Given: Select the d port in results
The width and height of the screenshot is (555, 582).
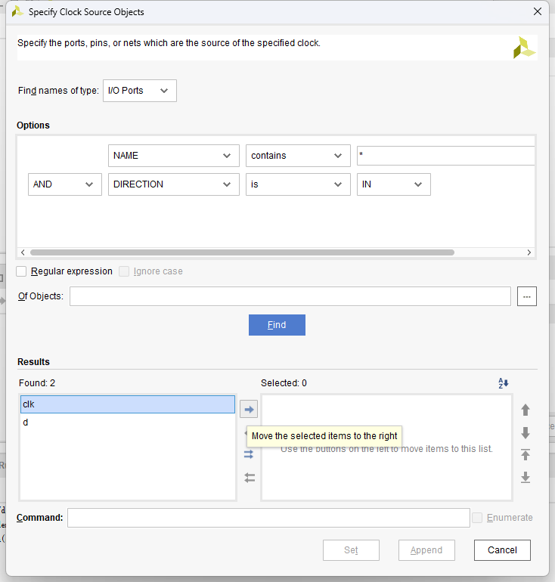Looking at the screenshot, I should (x=127, y=423).
